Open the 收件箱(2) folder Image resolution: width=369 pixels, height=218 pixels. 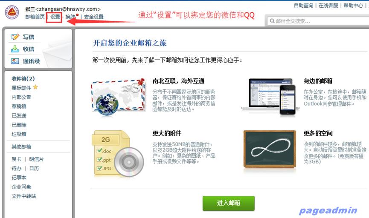tap(23, 78)
